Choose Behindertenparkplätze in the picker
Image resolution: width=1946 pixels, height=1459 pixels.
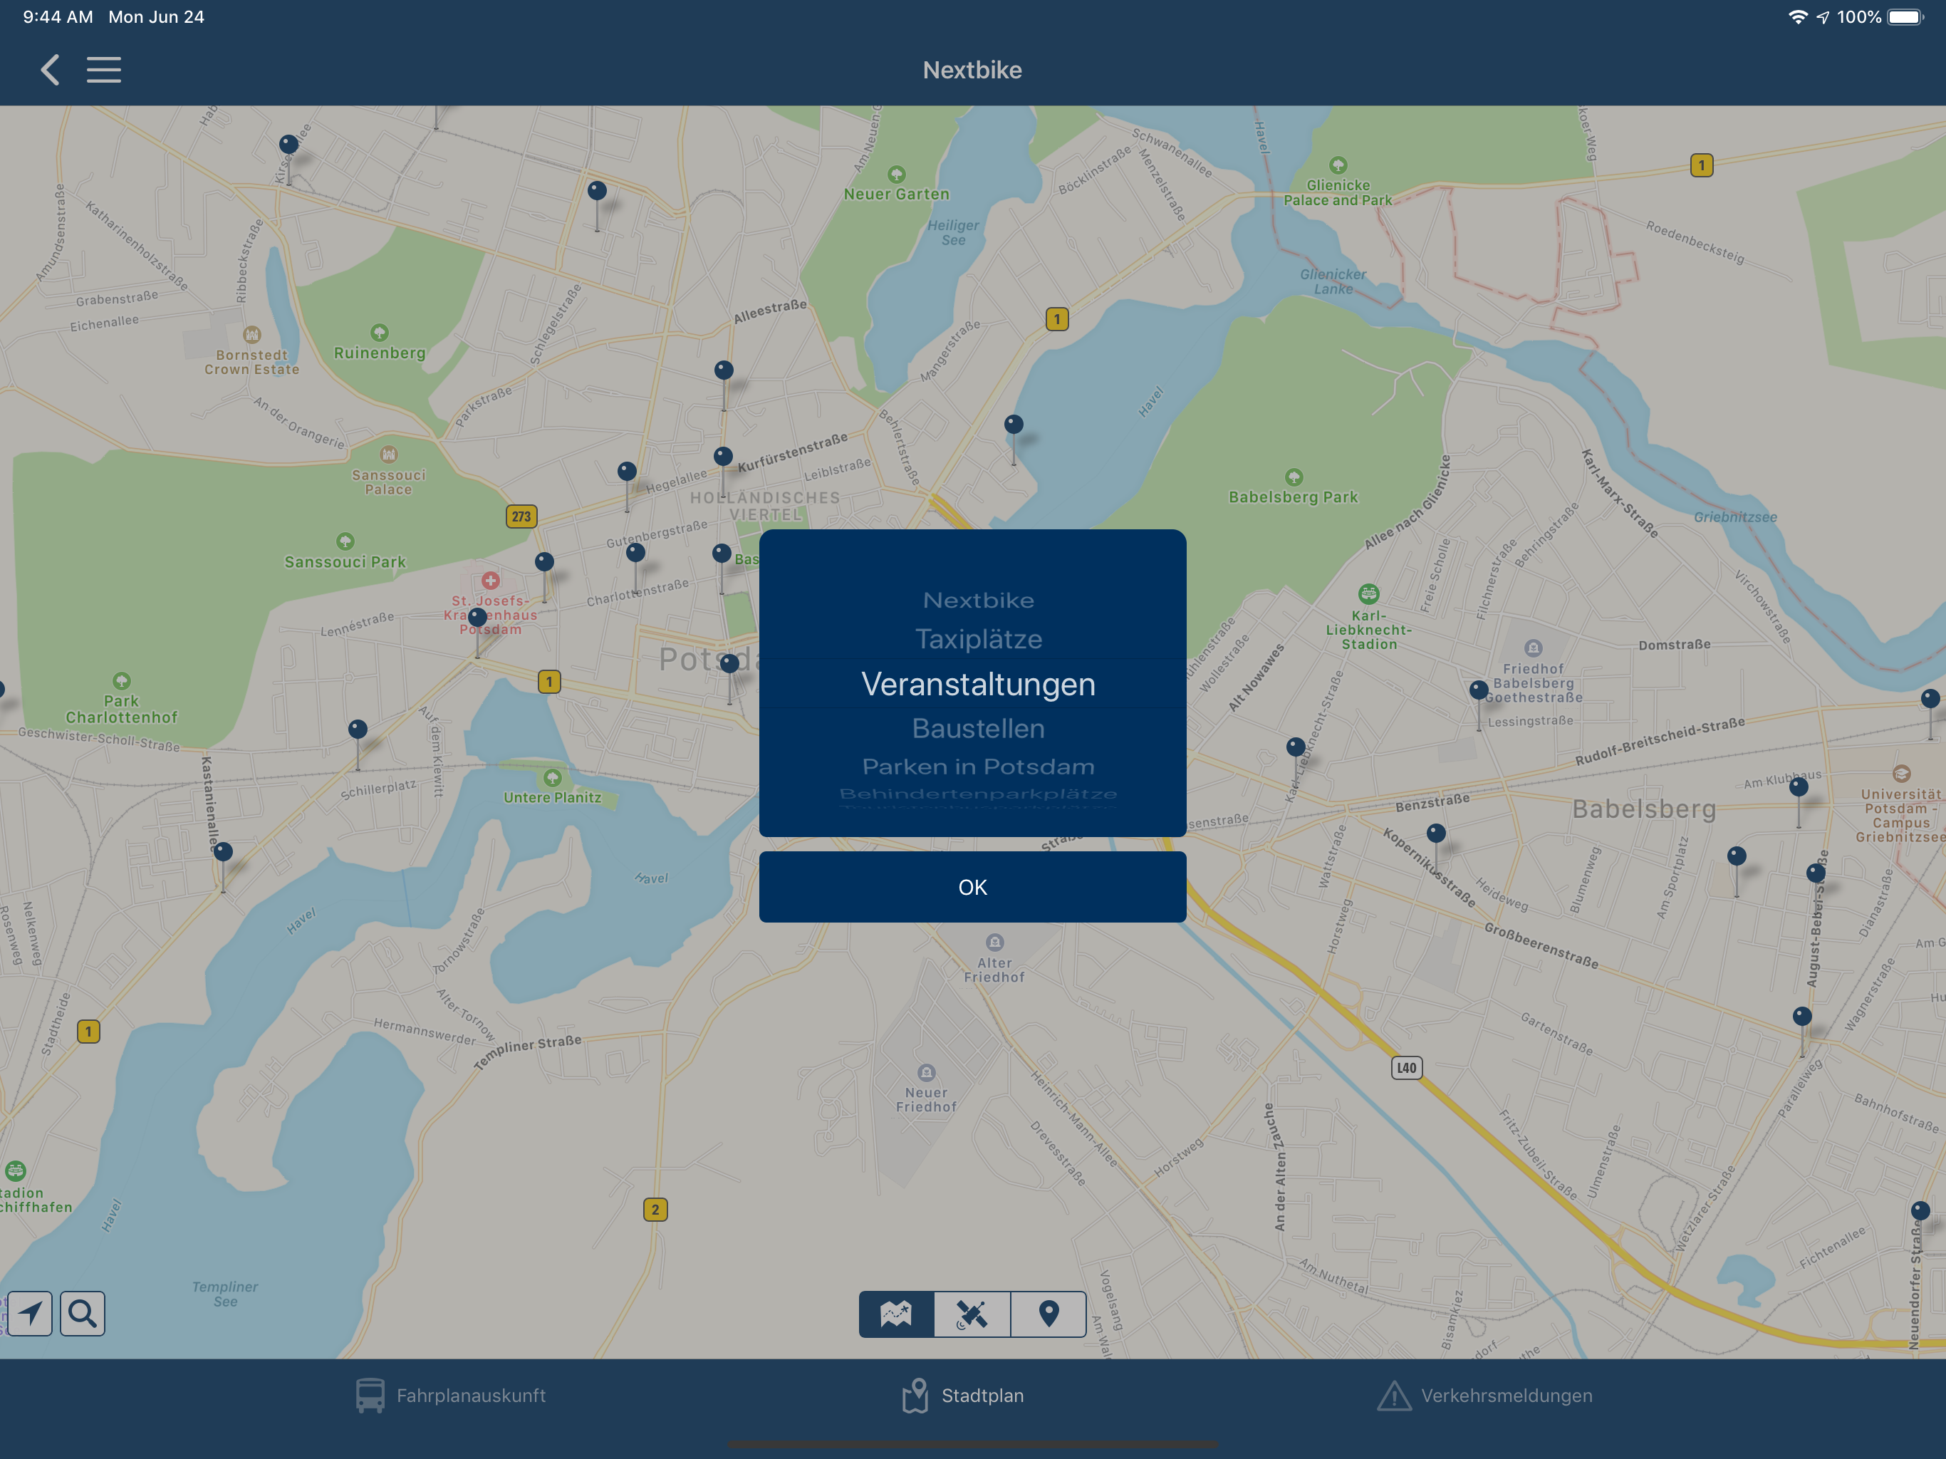point(978,794)
